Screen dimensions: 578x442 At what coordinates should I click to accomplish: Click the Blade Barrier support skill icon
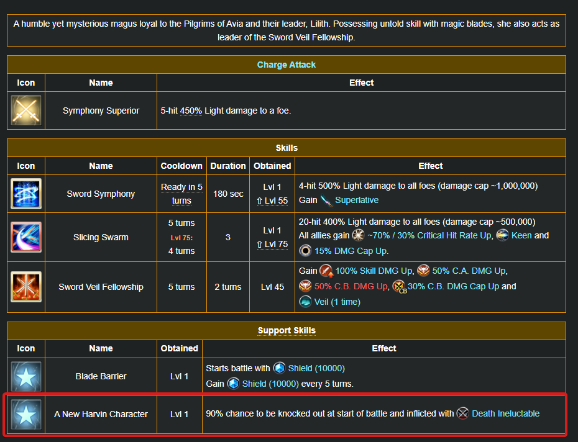coord(26,376)
